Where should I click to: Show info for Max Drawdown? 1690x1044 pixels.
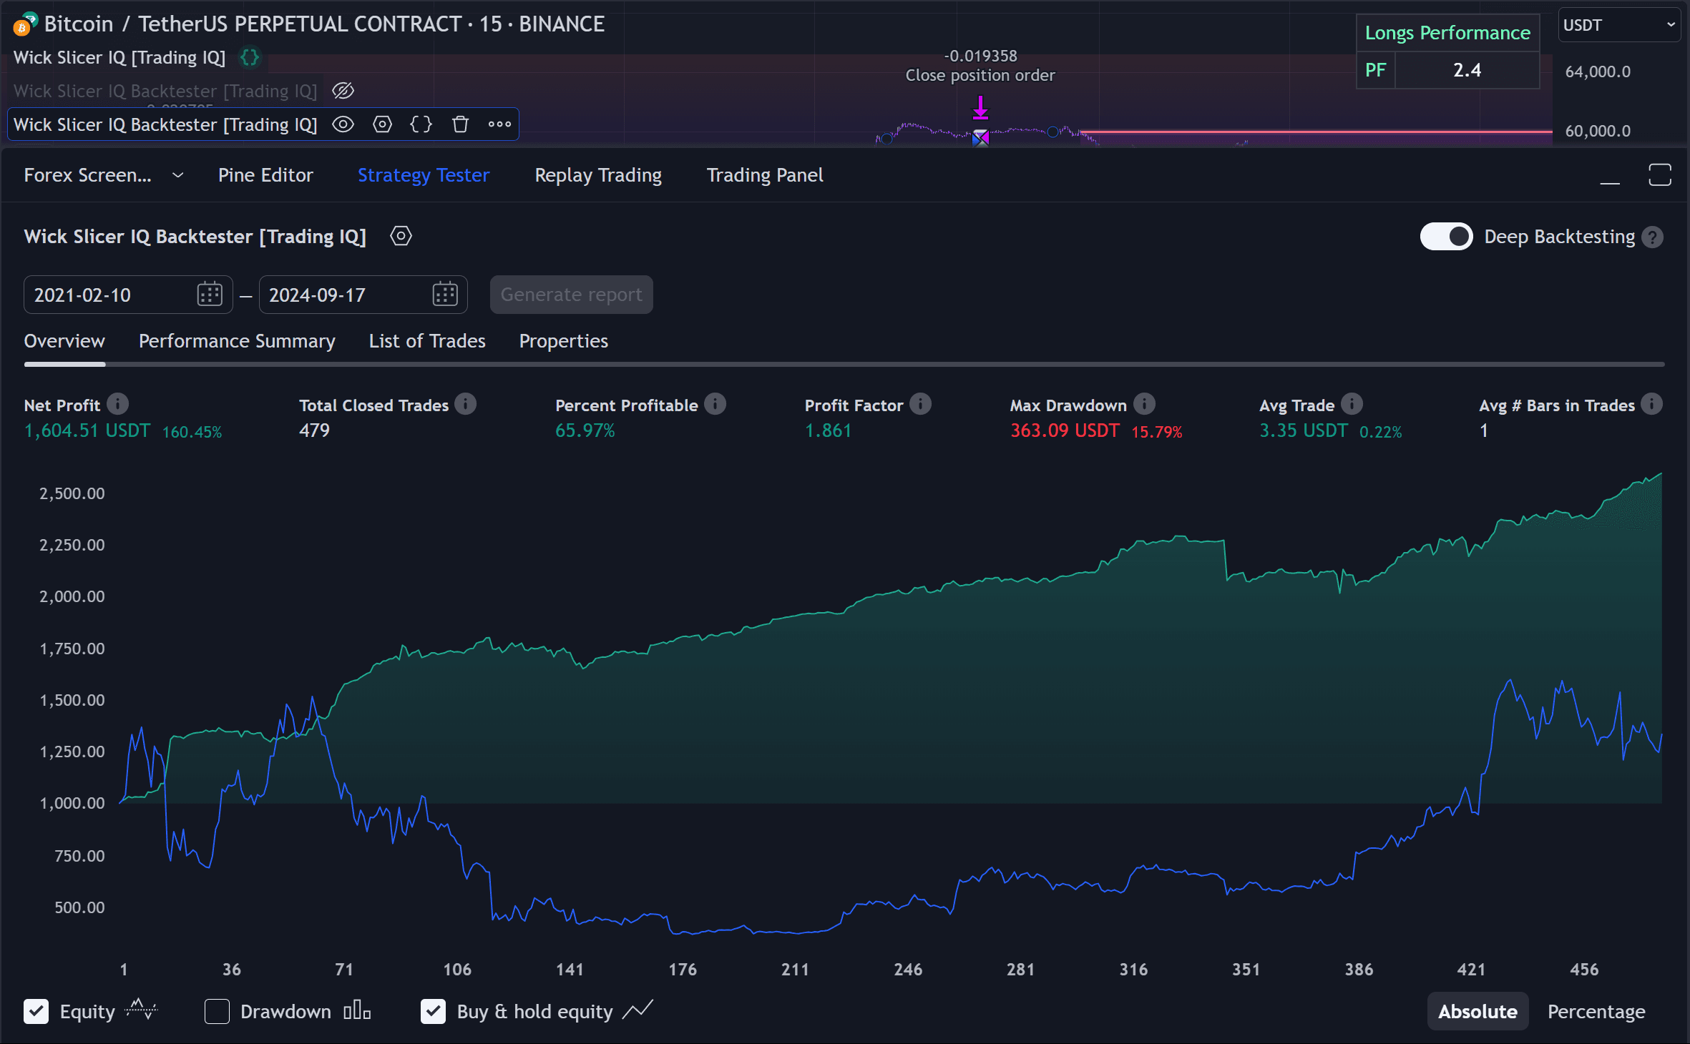1144,404
